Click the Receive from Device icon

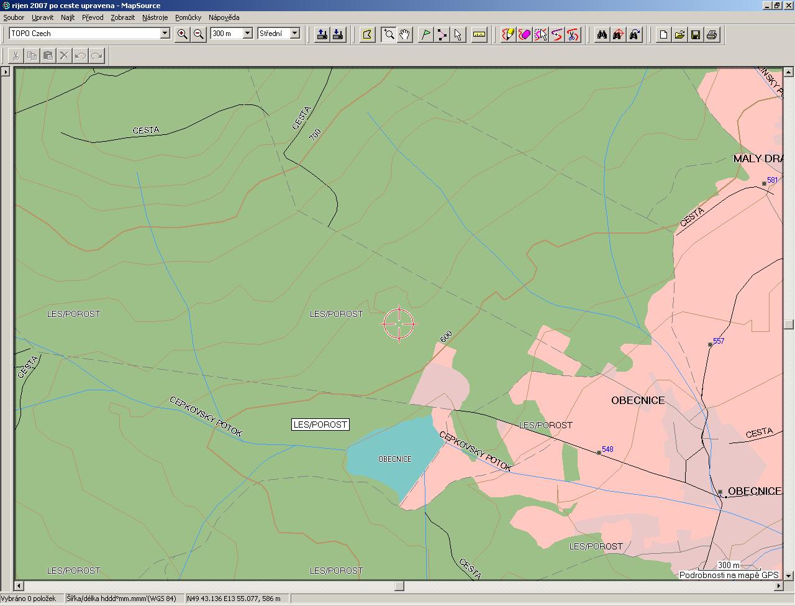[x=338, y=34]
